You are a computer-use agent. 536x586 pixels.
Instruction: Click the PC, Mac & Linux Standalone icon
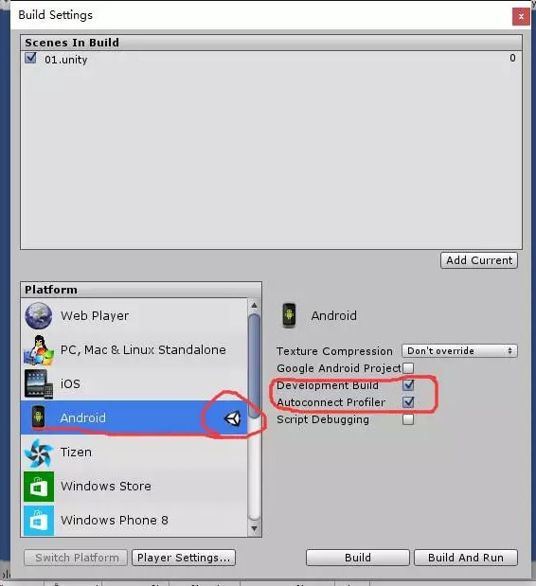pos(39,350)
